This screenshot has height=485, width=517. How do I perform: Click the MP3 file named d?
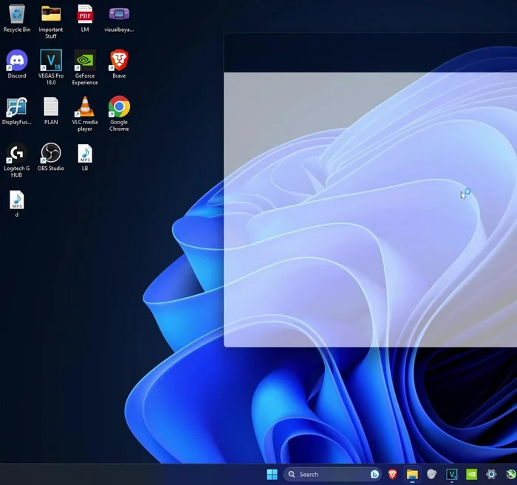pos(16,200)
